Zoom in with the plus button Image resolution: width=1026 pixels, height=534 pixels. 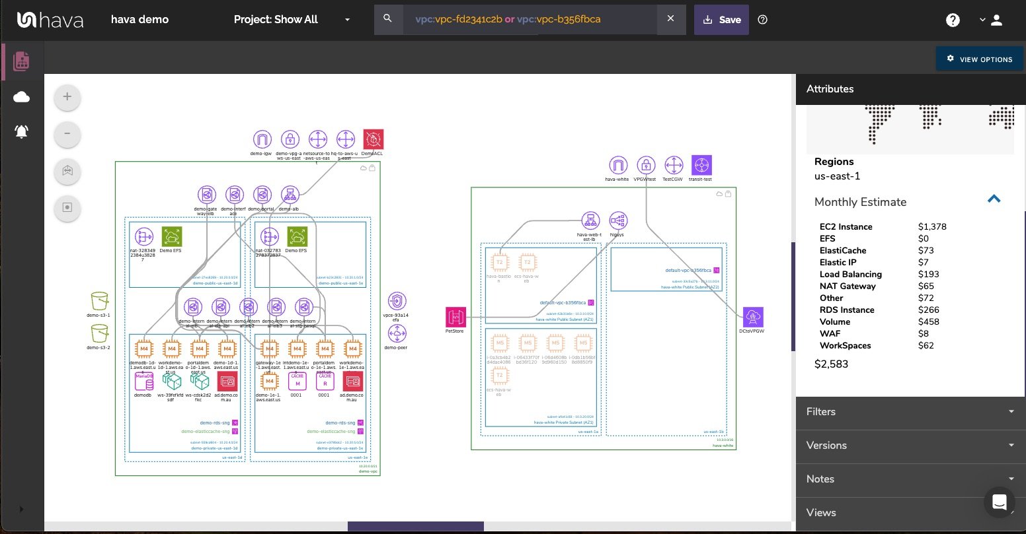point(67,97)
